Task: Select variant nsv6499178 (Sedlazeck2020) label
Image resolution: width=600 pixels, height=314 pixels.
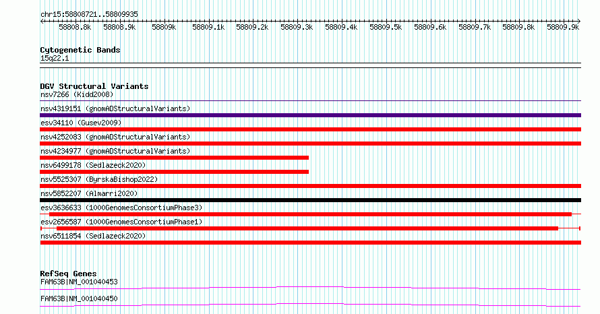Action: [x=93, y=165]
